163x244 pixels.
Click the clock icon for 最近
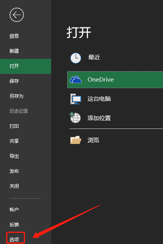tap(76, 58)
